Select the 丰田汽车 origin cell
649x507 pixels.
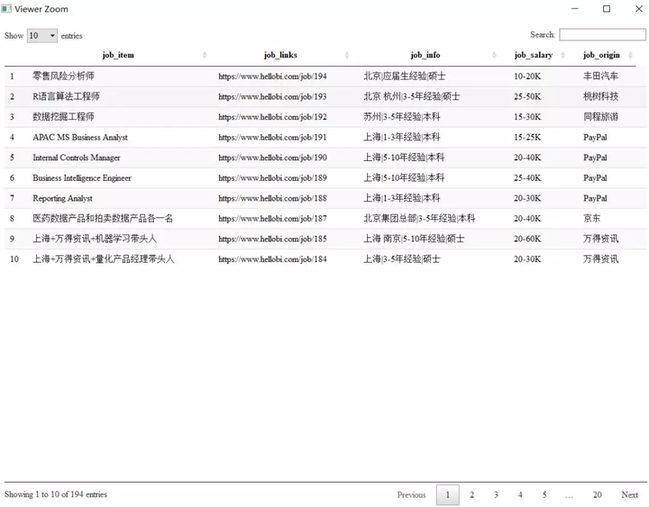tap(600, 76)
